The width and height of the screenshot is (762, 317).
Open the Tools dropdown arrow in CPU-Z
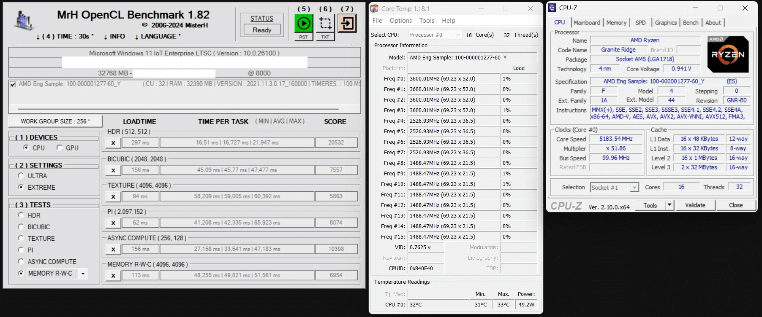pyautogui.click(x=669, y=205)
